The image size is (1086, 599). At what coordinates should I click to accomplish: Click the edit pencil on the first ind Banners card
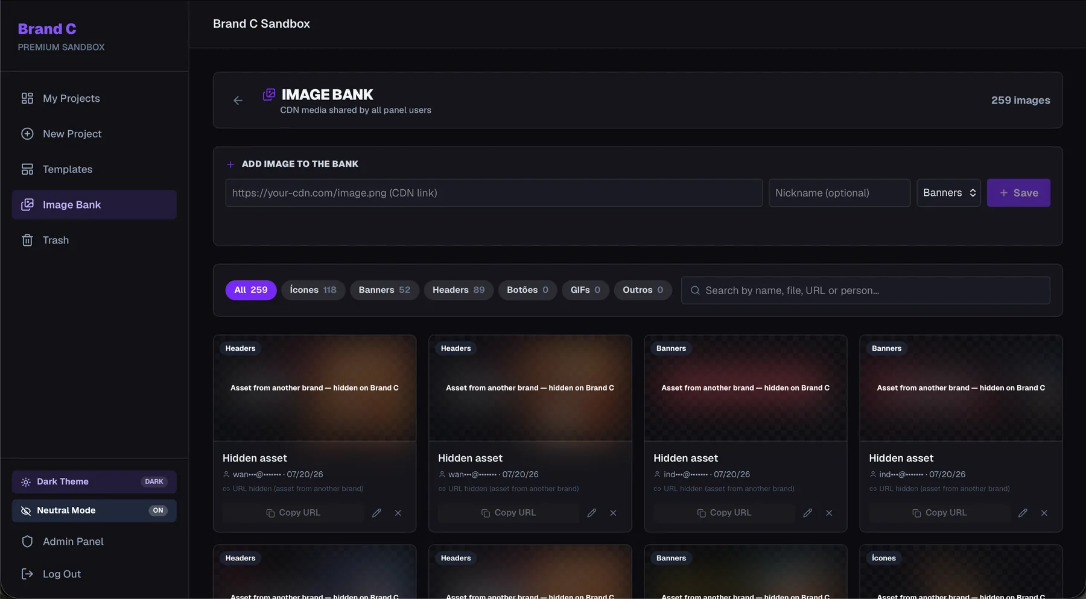click(807, 513)
